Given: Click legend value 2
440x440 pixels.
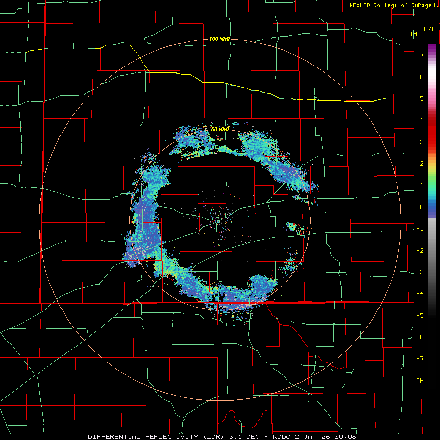Looking at the screenshot, I should [x=422, y=164].
